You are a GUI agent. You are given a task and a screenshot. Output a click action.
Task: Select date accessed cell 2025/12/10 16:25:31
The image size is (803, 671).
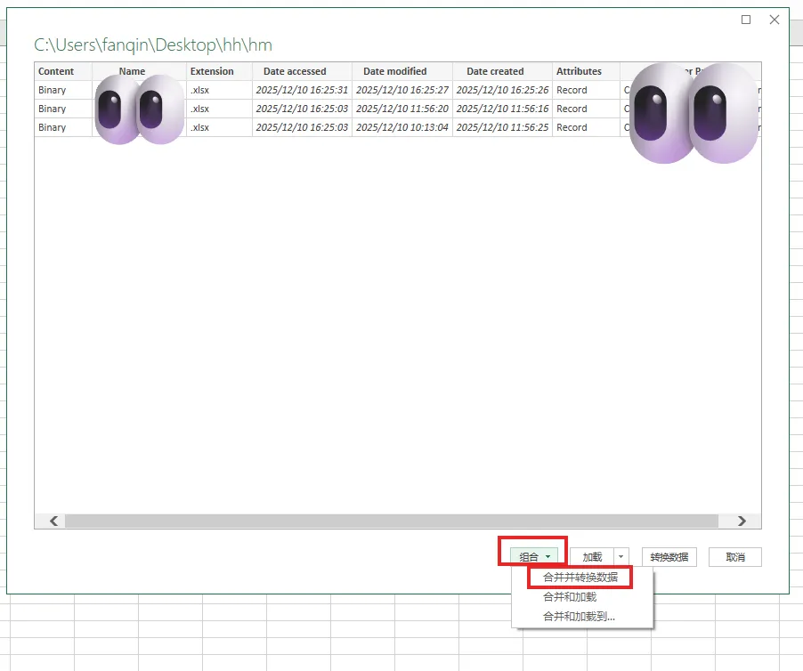coord(302,90)
